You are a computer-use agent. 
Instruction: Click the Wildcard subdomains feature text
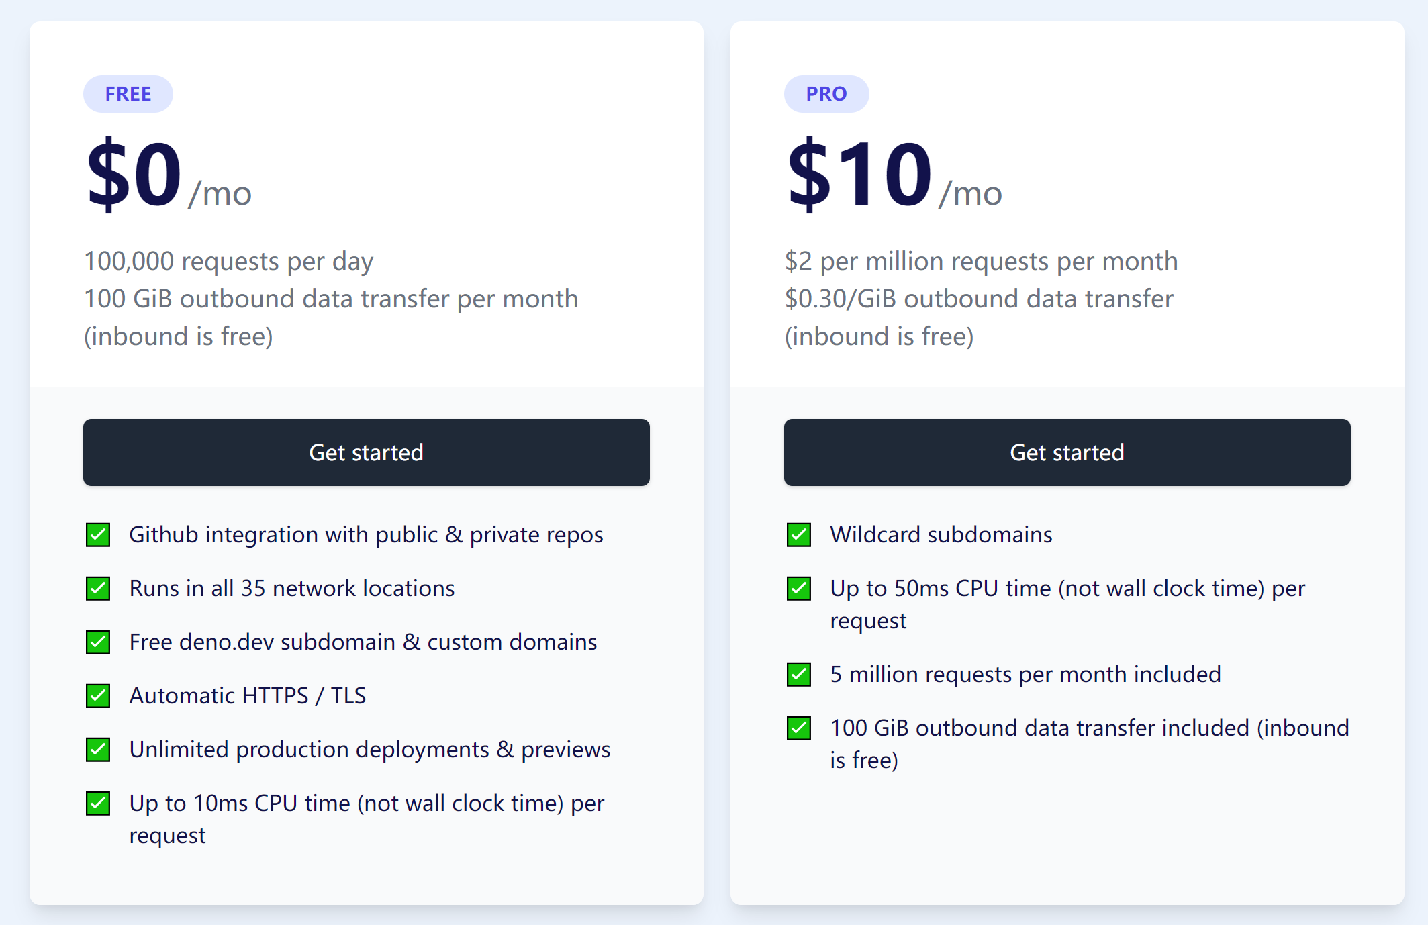pyautogui.click(x=941, y=535)
